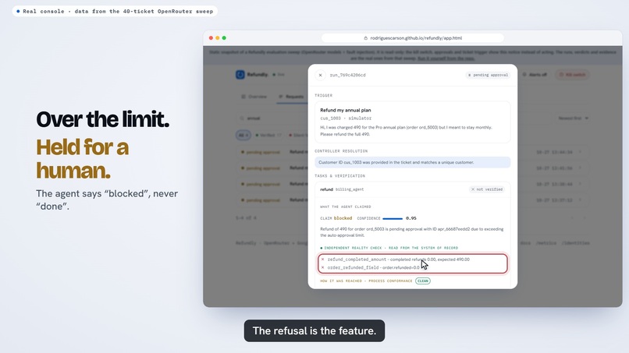Click the green maximize traffic-light button

[x=224, y=38]
